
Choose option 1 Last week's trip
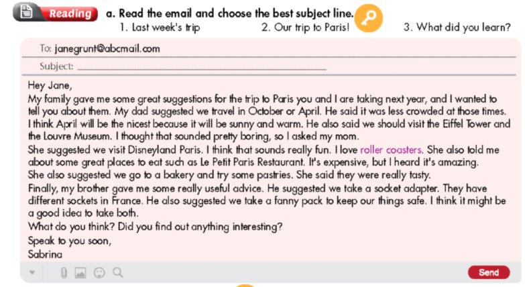[160, 27]
